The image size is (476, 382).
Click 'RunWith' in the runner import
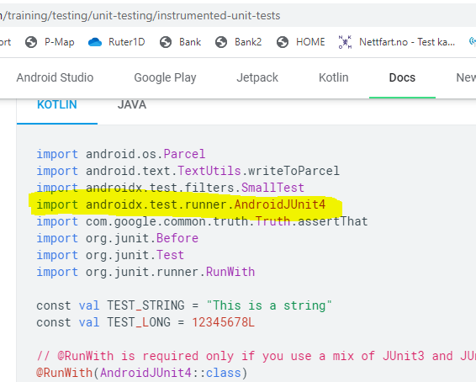click(x=230, y=272)
